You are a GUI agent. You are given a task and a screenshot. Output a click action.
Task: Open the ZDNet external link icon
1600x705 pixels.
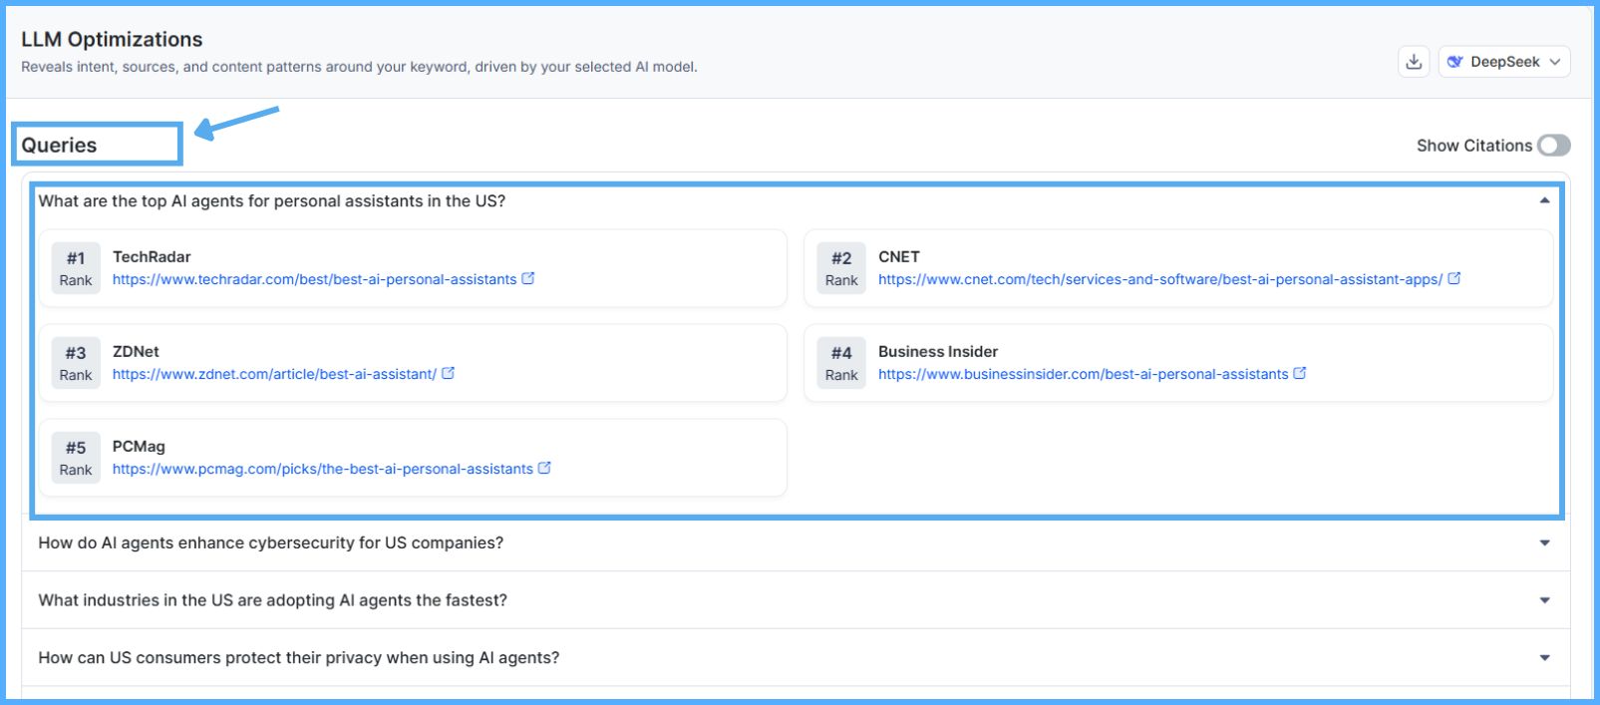pyautogui.click(x=449, y=373)
